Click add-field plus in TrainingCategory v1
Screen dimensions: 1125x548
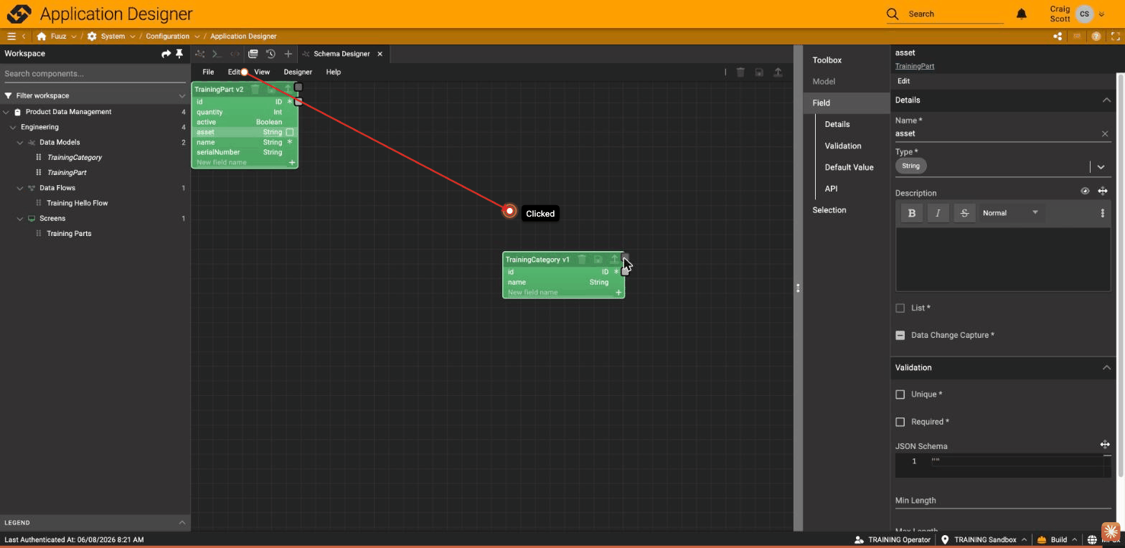pos(618,293)
